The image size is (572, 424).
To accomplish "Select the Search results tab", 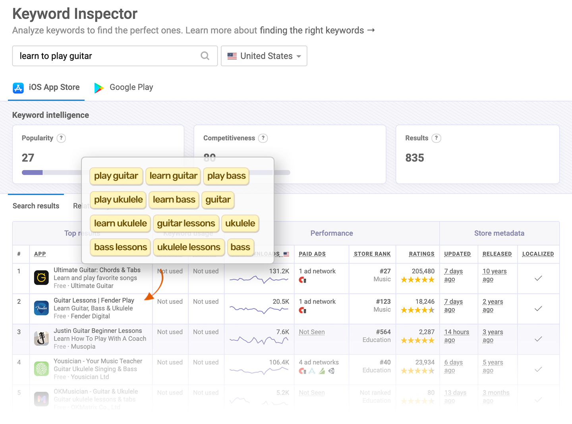I will click(x=36, y=206).
